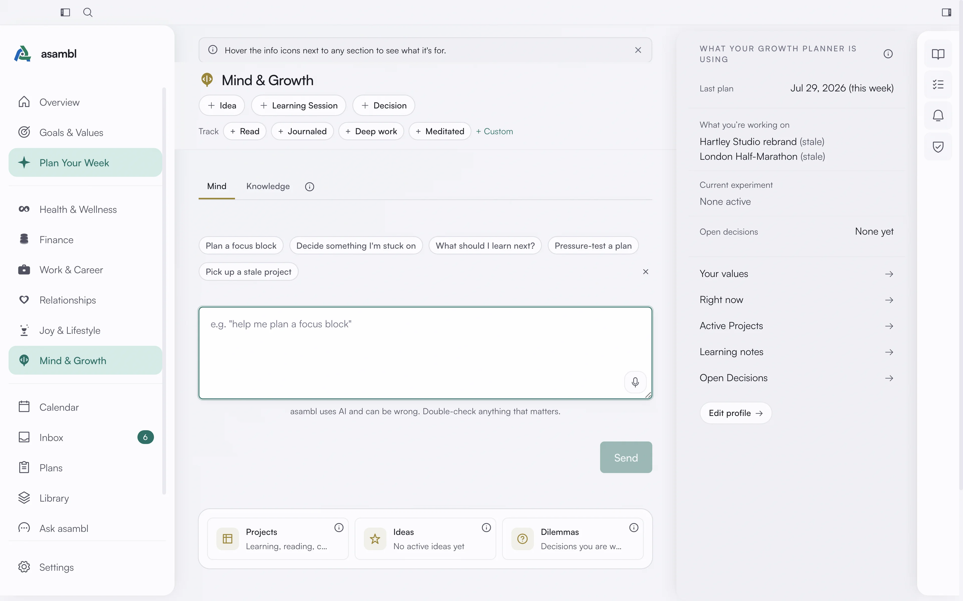
Task: Click info icon on Dilemmas card
Action: pos(634,527)
